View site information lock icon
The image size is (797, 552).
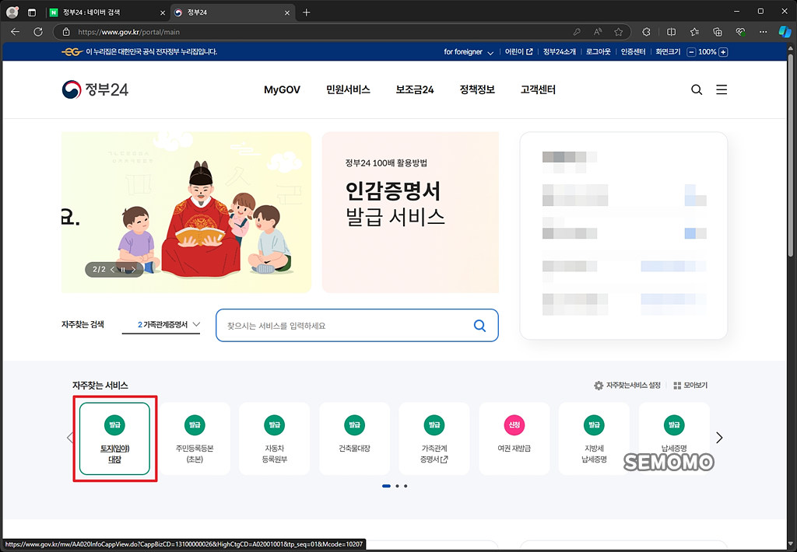(66, 32)
